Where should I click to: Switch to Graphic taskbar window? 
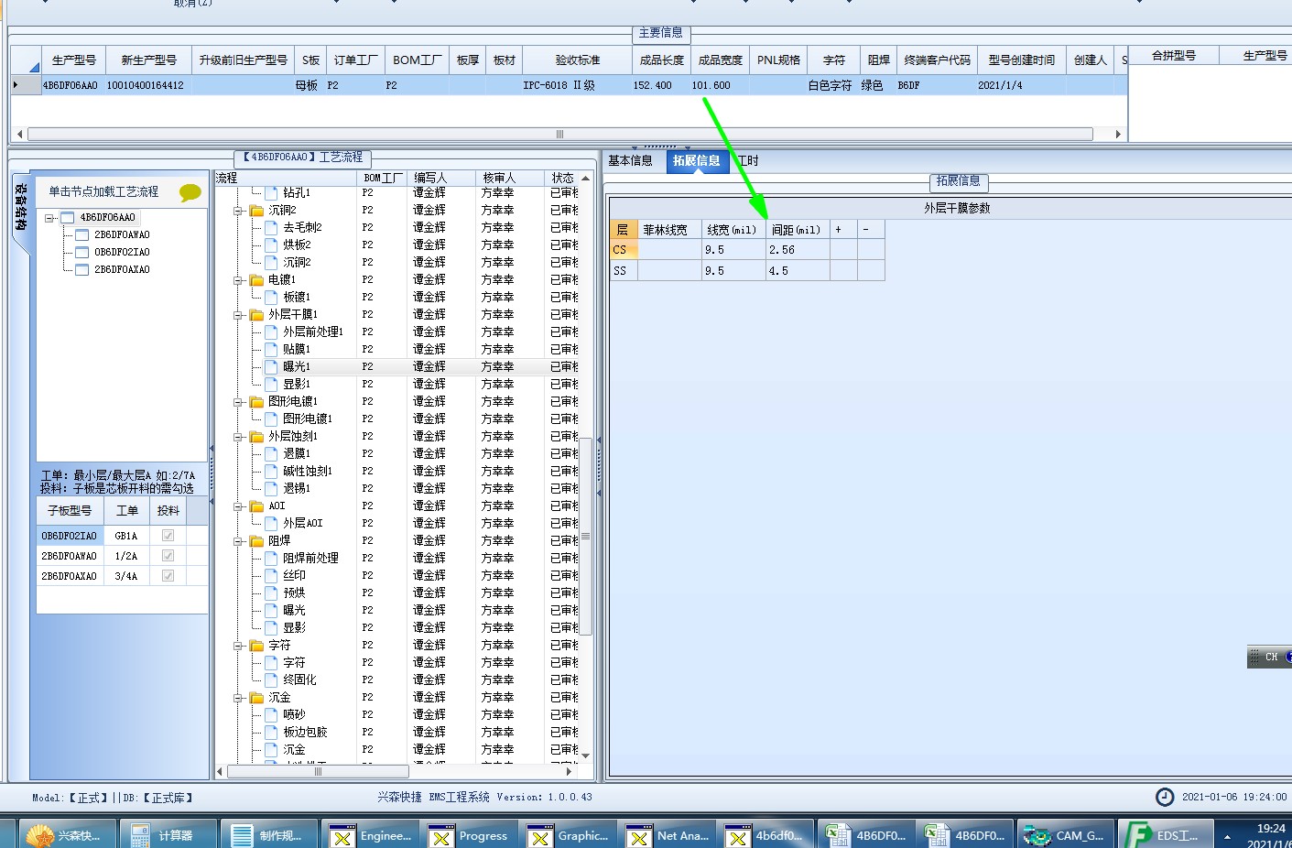coord(569,835)
